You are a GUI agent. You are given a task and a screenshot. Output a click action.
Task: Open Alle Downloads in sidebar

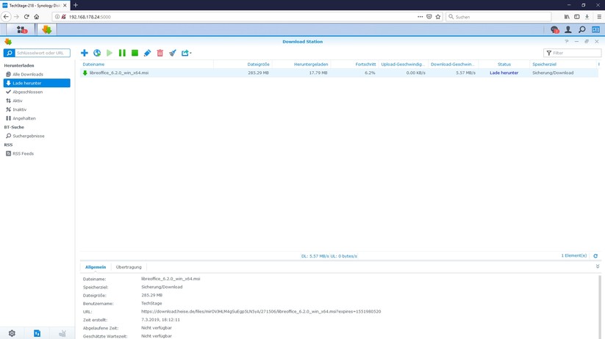tap(28, 74)
